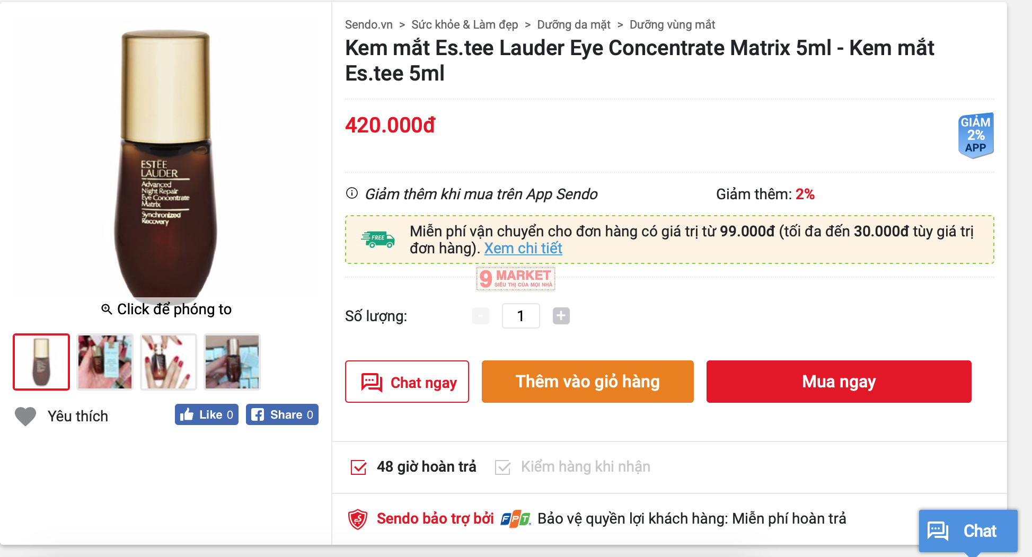The image size is (1032, 557).
Task: Click the info icon beside app discount
Action: [352, 193]
